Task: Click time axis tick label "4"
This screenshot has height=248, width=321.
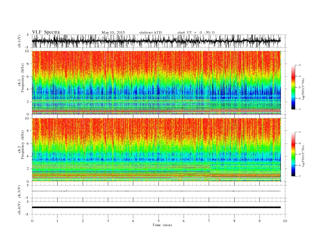Action: coord(133,221)
